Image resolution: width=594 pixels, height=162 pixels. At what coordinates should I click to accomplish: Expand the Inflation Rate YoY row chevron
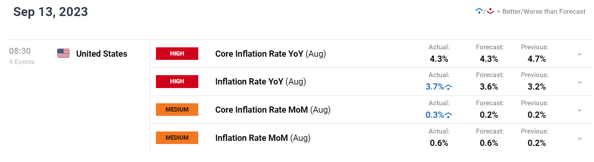tap(580, 82)
